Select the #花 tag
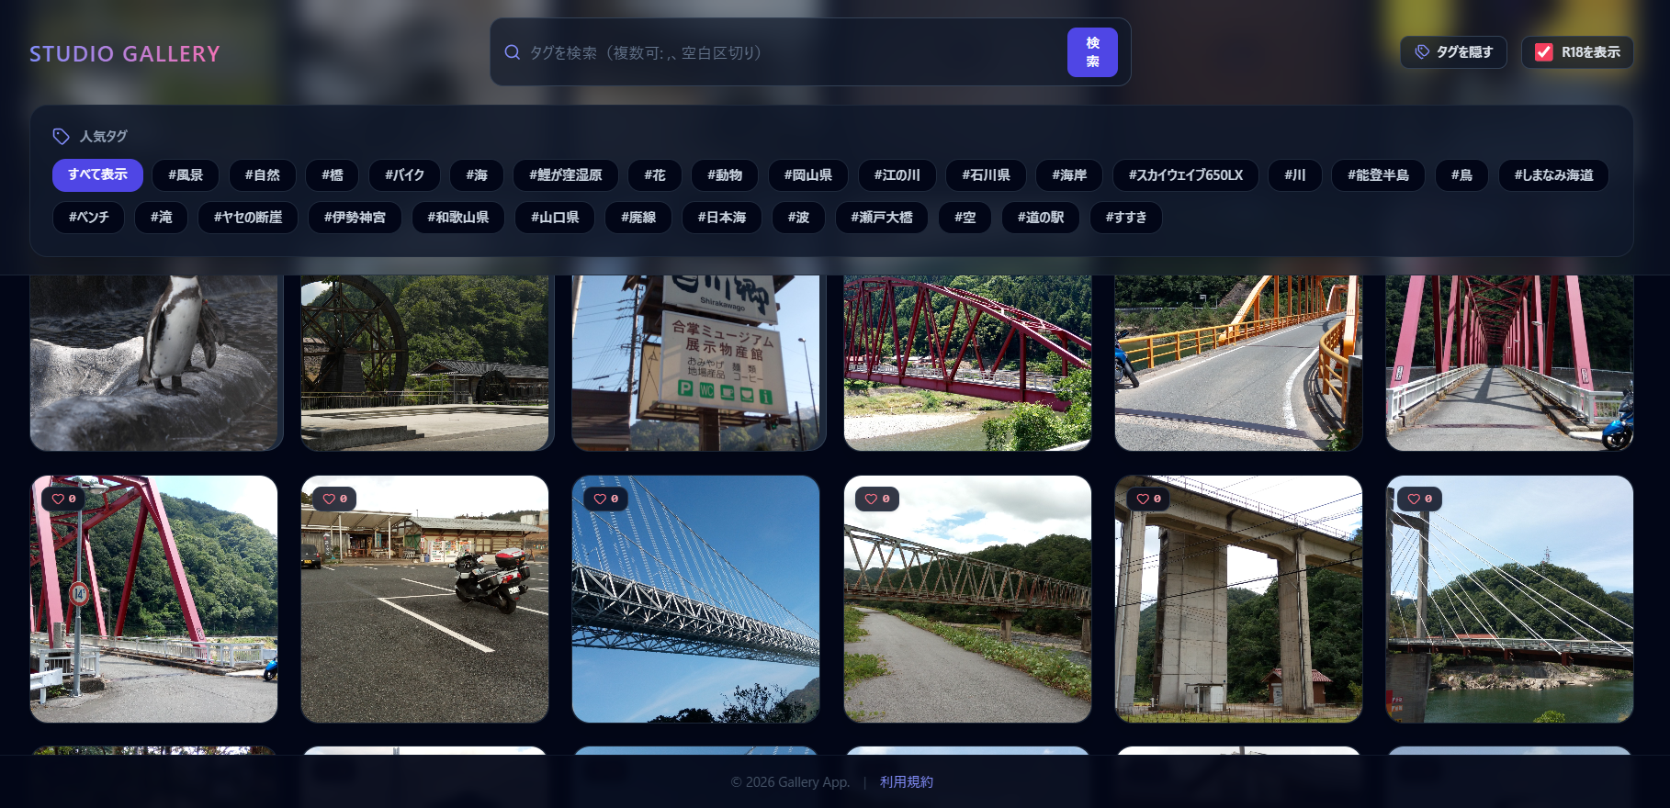 click(x=655, y=174)
